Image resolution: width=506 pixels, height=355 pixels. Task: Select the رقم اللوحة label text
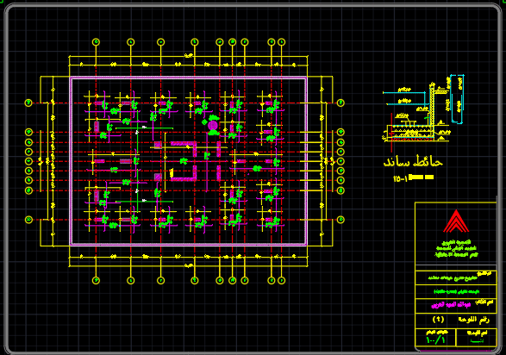pyautogui.click(x=474, y=320)
